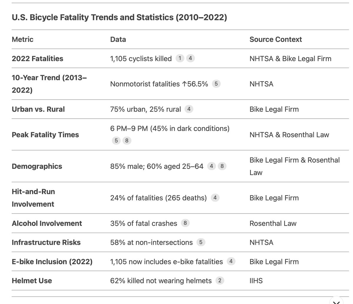Viewport: 353px width, 304px height.
Task: Click Bike Legal Firm source in E-bike Inclusion row
Action: point(274,261)
